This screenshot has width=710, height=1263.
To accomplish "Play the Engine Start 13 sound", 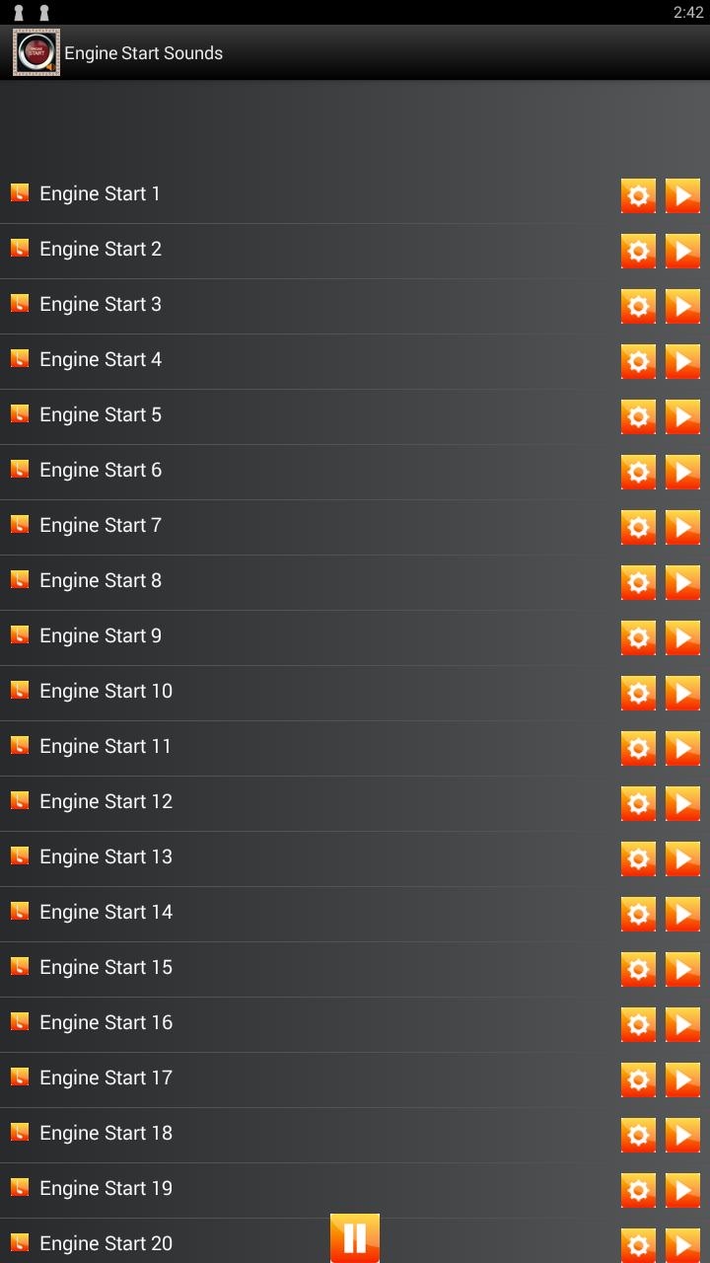I will click(682, 858).
